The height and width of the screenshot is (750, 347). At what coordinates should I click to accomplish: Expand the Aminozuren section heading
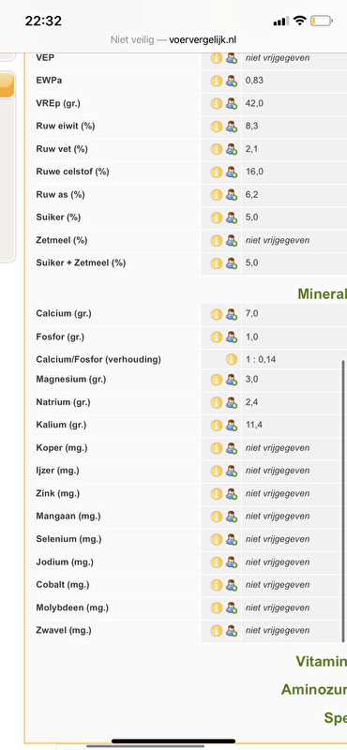tap(314, 690)
